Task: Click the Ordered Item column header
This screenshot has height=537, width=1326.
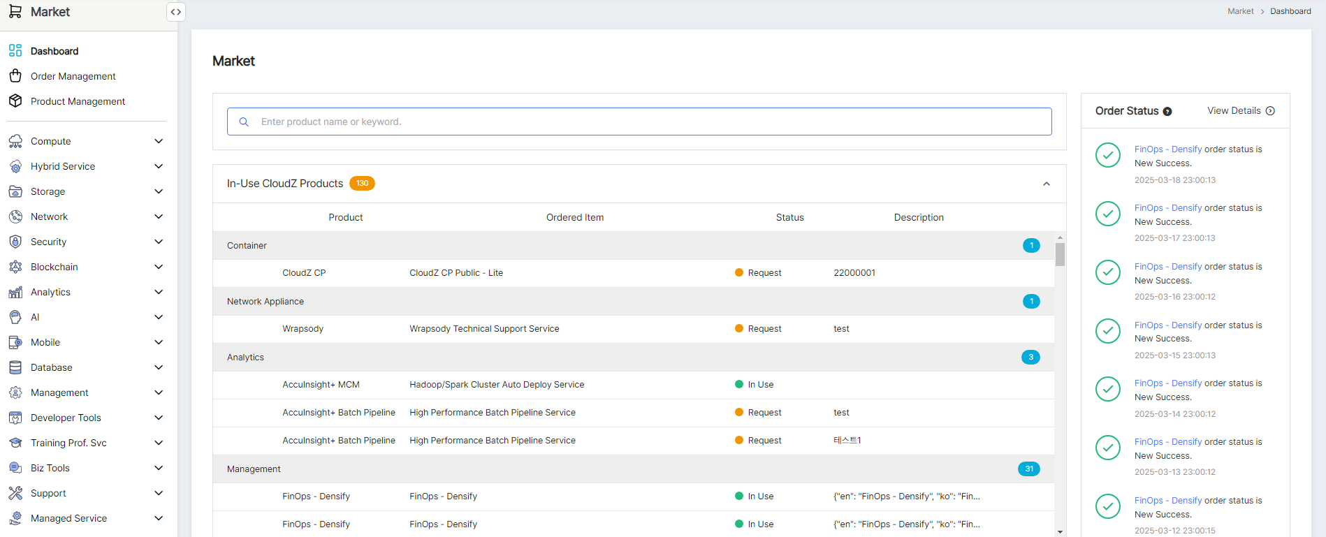Action: (575, 217)
